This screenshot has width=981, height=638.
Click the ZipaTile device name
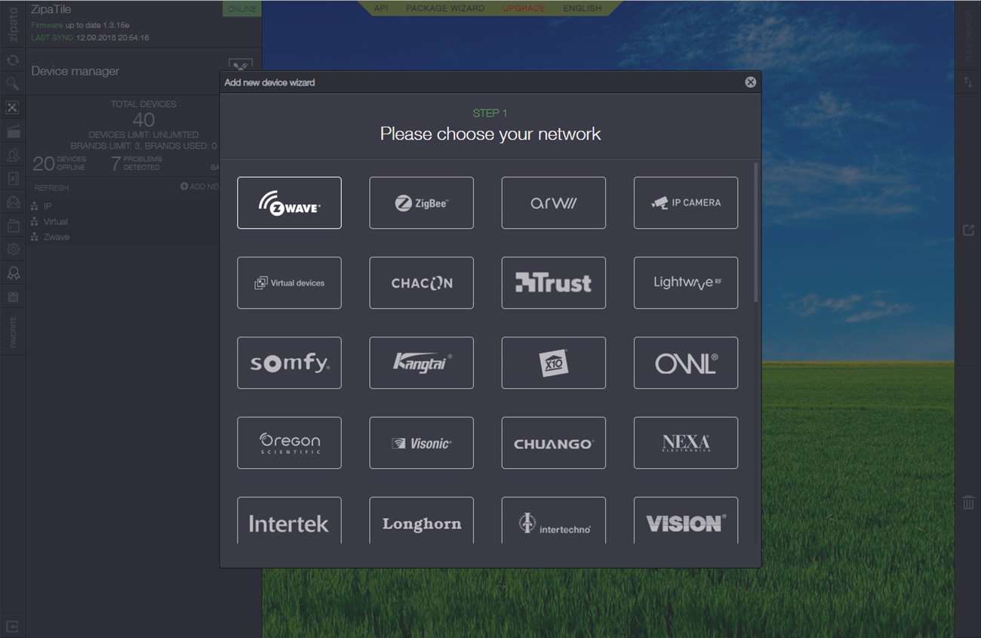tap(51, 10)
